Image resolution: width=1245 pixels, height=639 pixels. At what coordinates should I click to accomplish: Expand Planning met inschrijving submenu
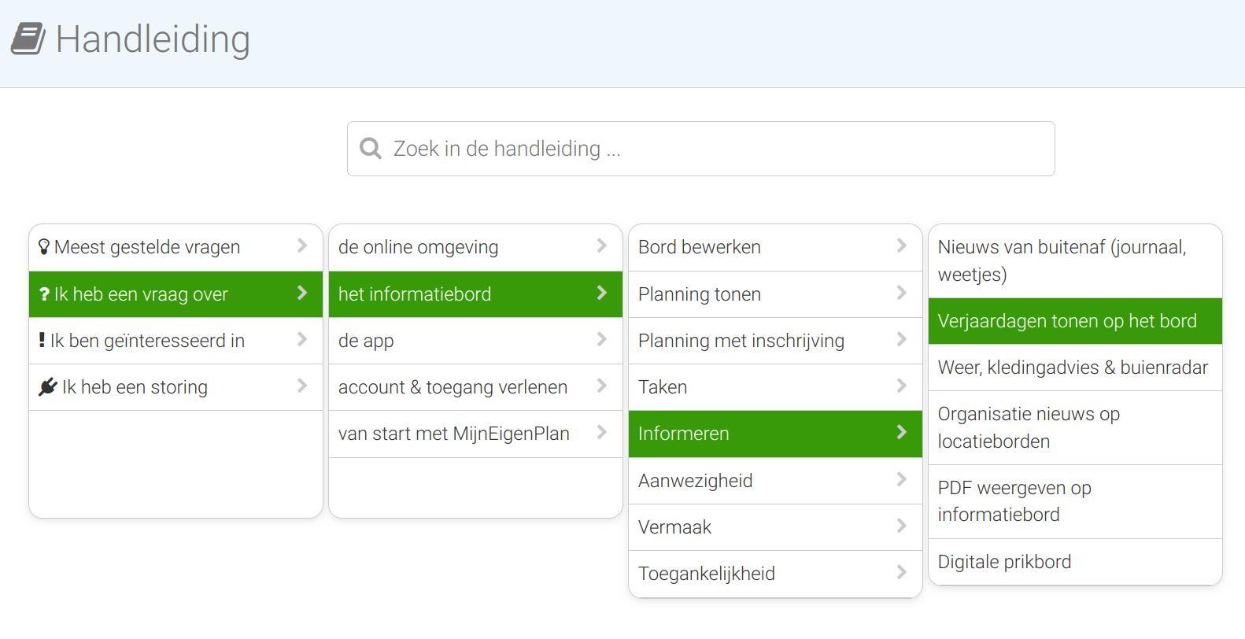click(x=775, y=341)
